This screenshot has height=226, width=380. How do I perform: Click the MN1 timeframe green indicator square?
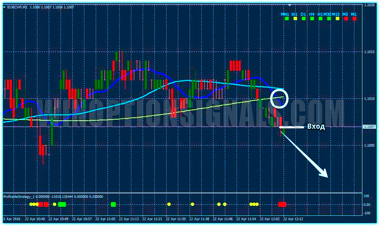[286, 19]
